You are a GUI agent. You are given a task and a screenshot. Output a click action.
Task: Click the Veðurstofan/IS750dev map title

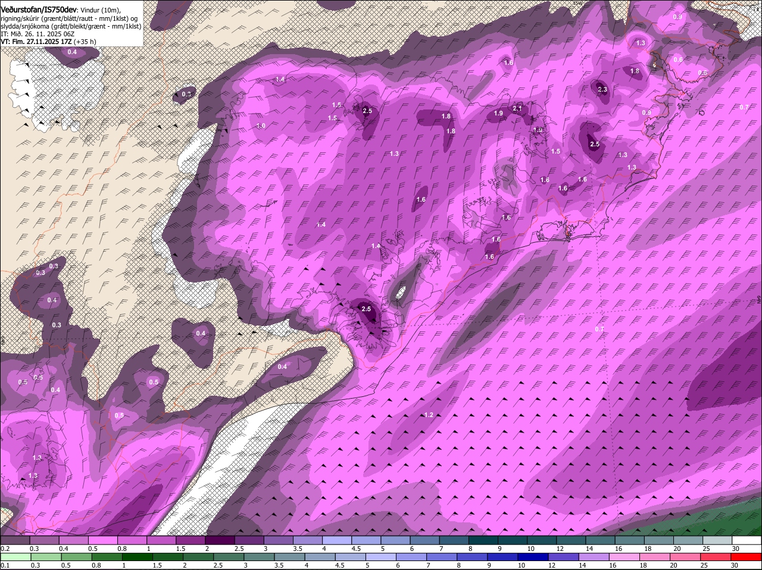(x=38, y=10)
